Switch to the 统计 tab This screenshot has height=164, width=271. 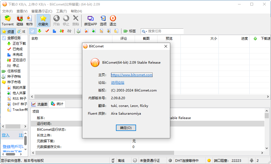pyautogui.click(x=57, y=104)
